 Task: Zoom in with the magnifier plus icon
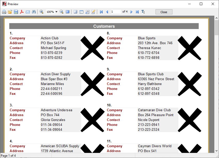coord(41,12)
